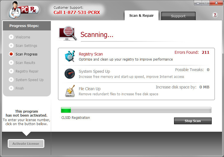Click the Call 1-877-531-PCRX support number

(x=77, y=13)
